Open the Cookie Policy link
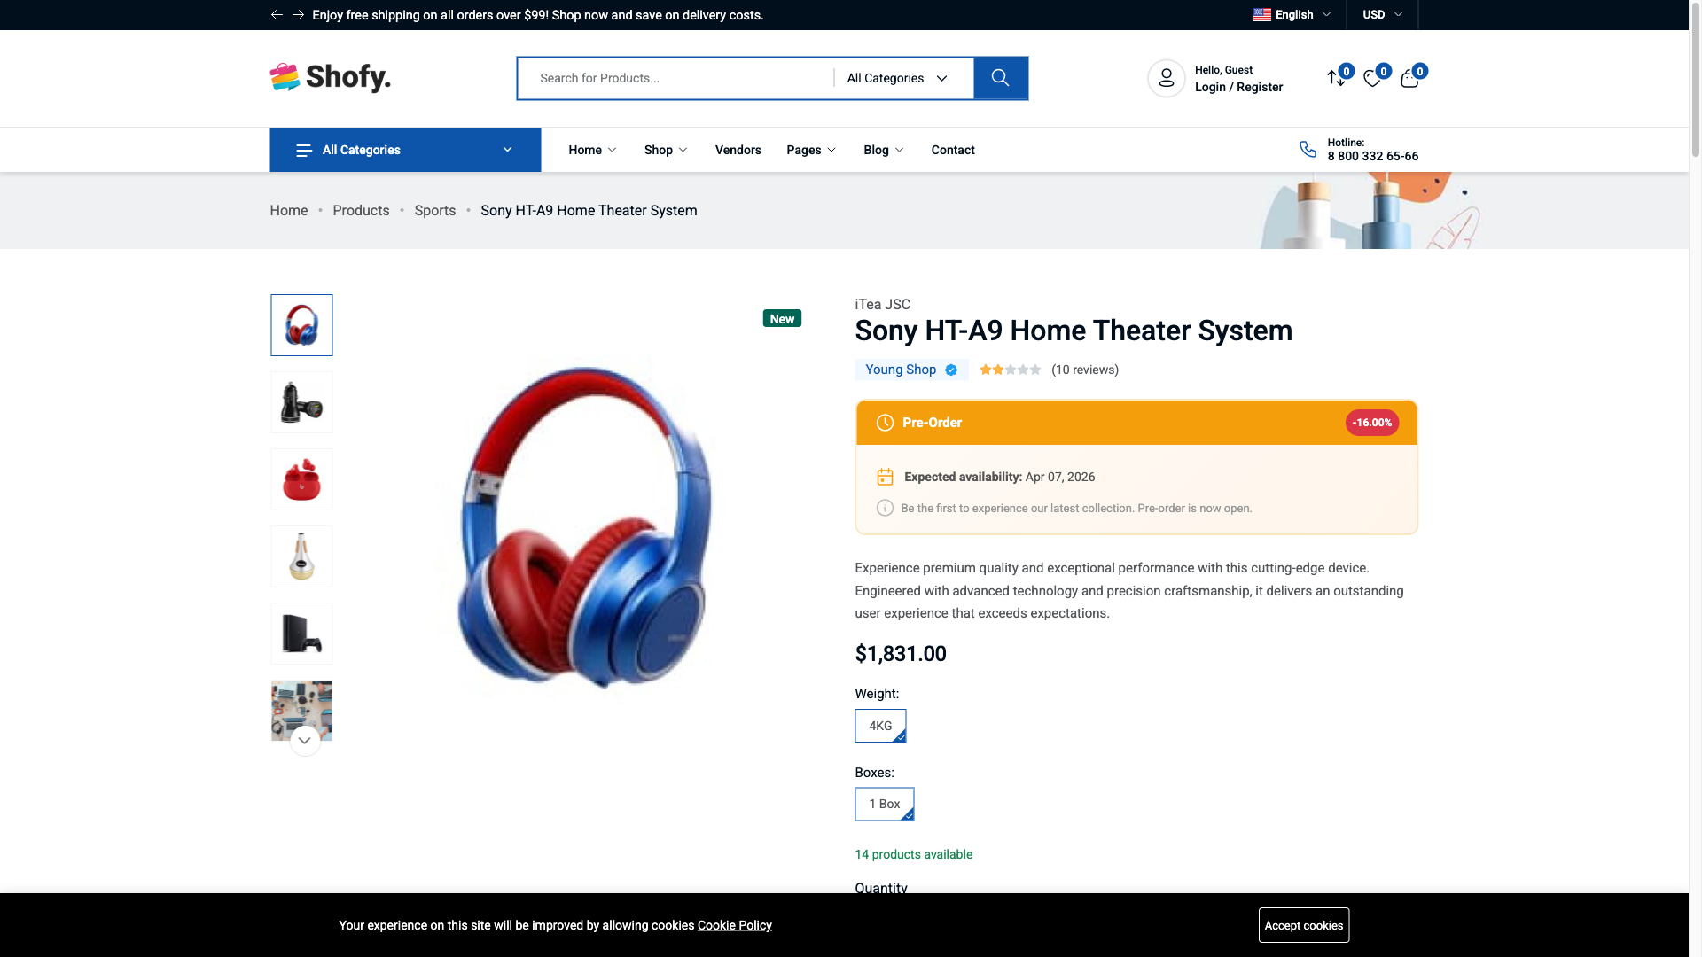Image resolution: width=1702 pixels, height=957 pixels. pos(734,924)
